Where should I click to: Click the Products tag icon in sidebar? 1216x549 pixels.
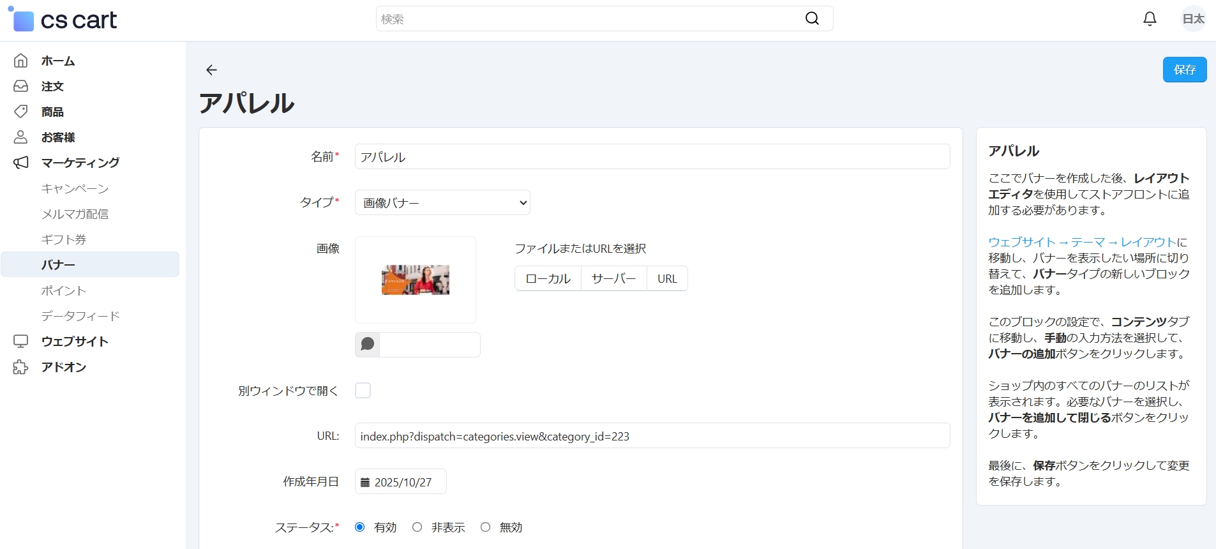21,112
